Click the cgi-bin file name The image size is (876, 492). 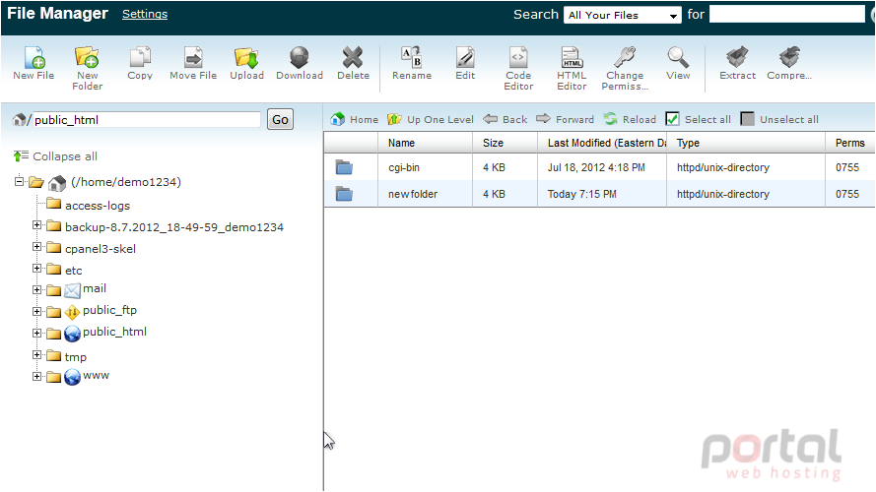coord(404,167)
